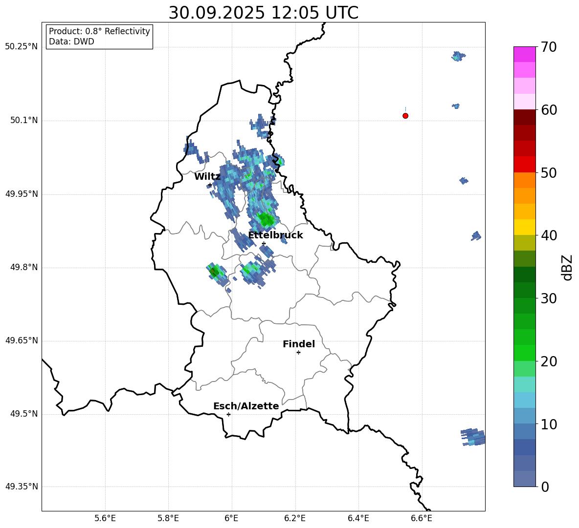Click the 6.6°E longitude label
This screenshot has width=579, height=528.
(422, 518)
